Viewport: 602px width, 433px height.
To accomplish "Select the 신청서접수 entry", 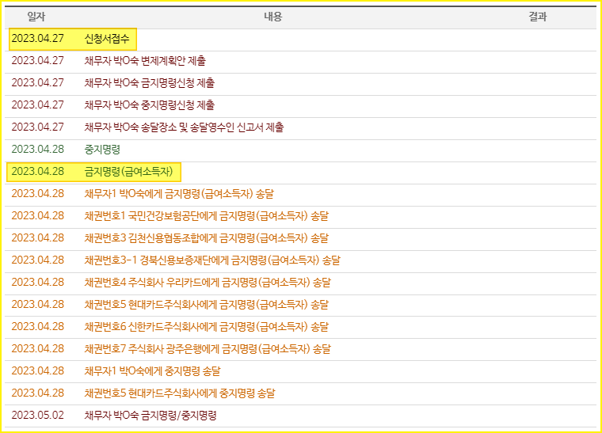I will click(x=107, y=39).
